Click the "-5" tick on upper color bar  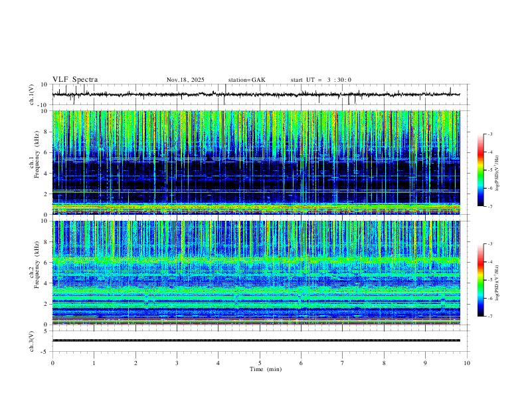click(490, 170)
